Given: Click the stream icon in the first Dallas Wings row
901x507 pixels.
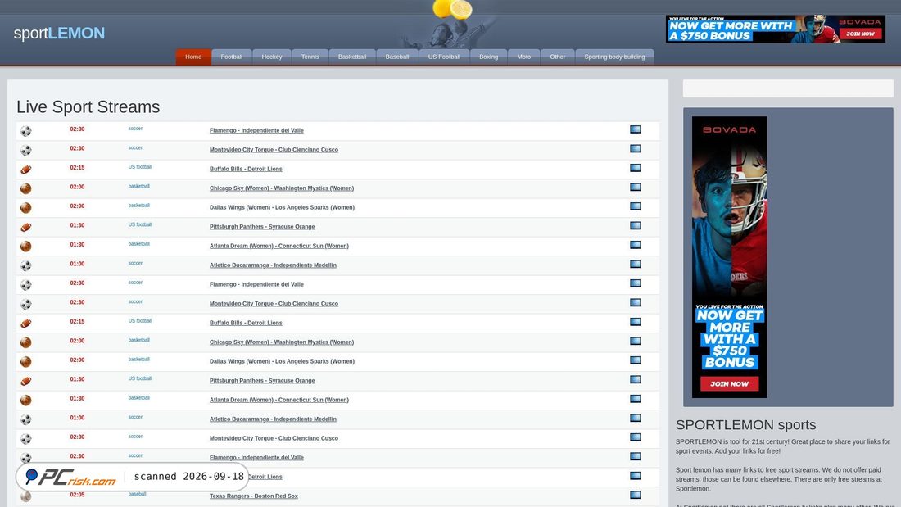Looking at the screenshot, I should 635,206.
